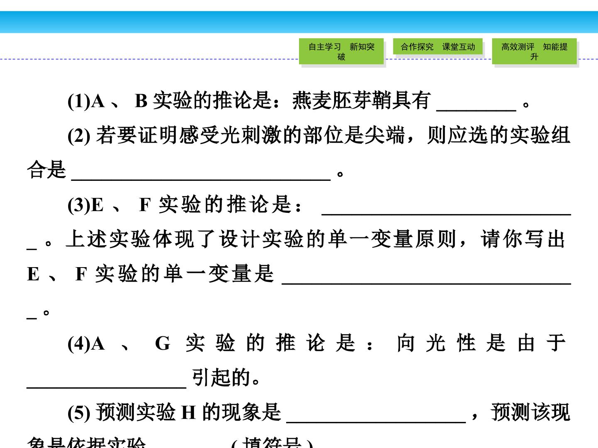Screen dimensions: 598x448
Task: Click the blank after F实验的单一变量是
Action: click(426, 275)
